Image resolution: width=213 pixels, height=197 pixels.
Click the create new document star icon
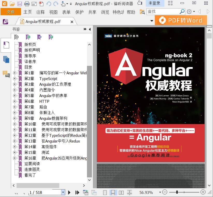[x=41, y=4]
